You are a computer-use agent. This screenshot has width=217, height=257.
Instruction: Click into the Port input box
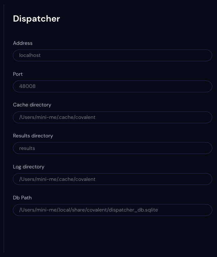click(113, 86)
